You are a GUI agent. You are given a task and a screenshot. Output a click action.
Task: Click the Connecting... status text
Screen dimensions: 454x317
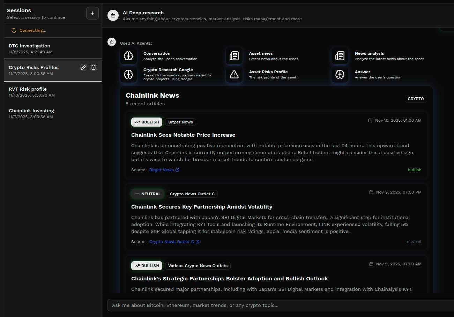coord(33,30)
